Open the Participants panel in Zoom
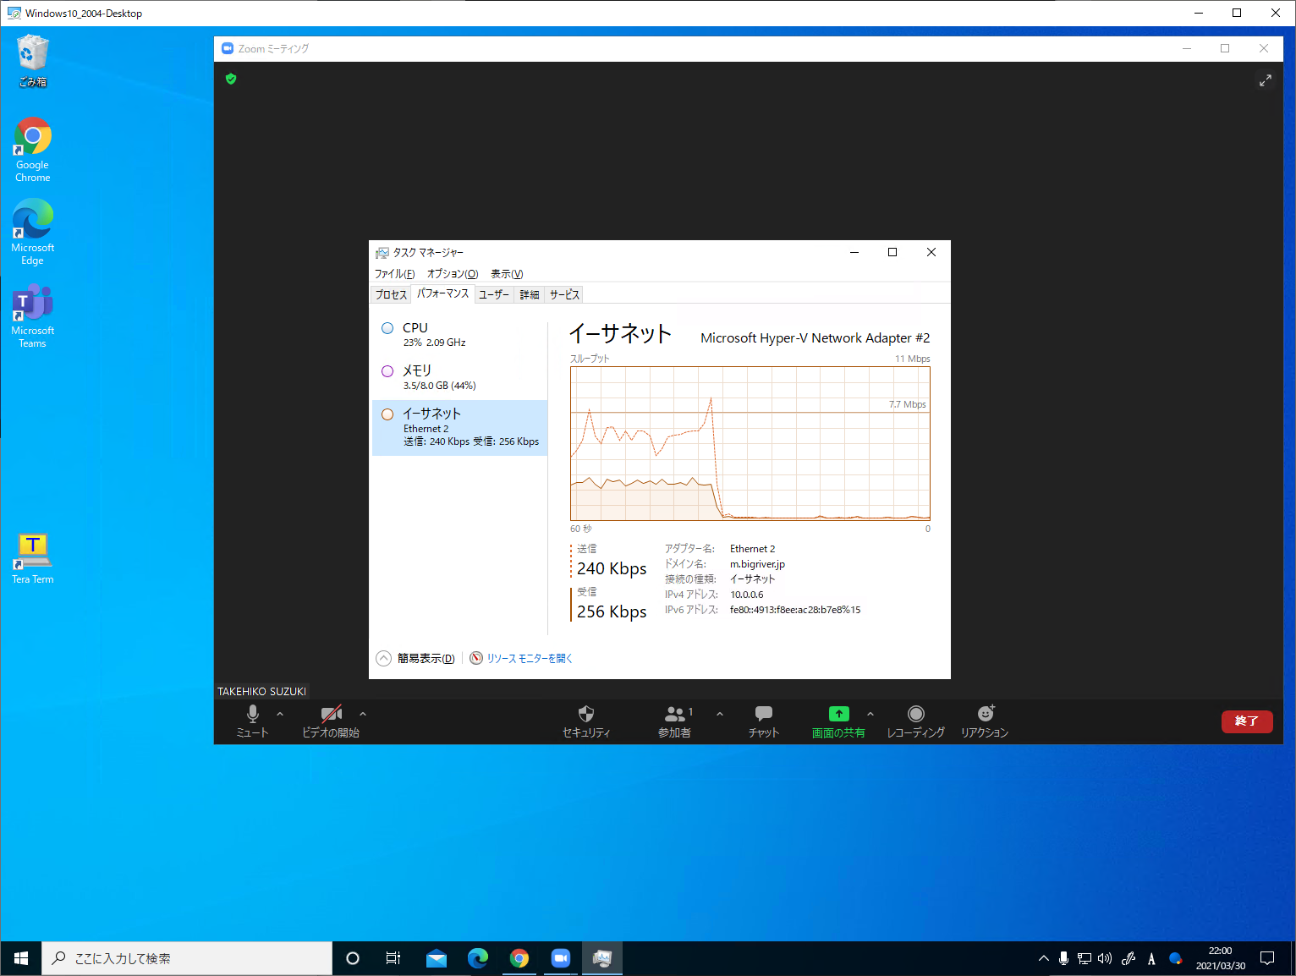 (675, 714)
